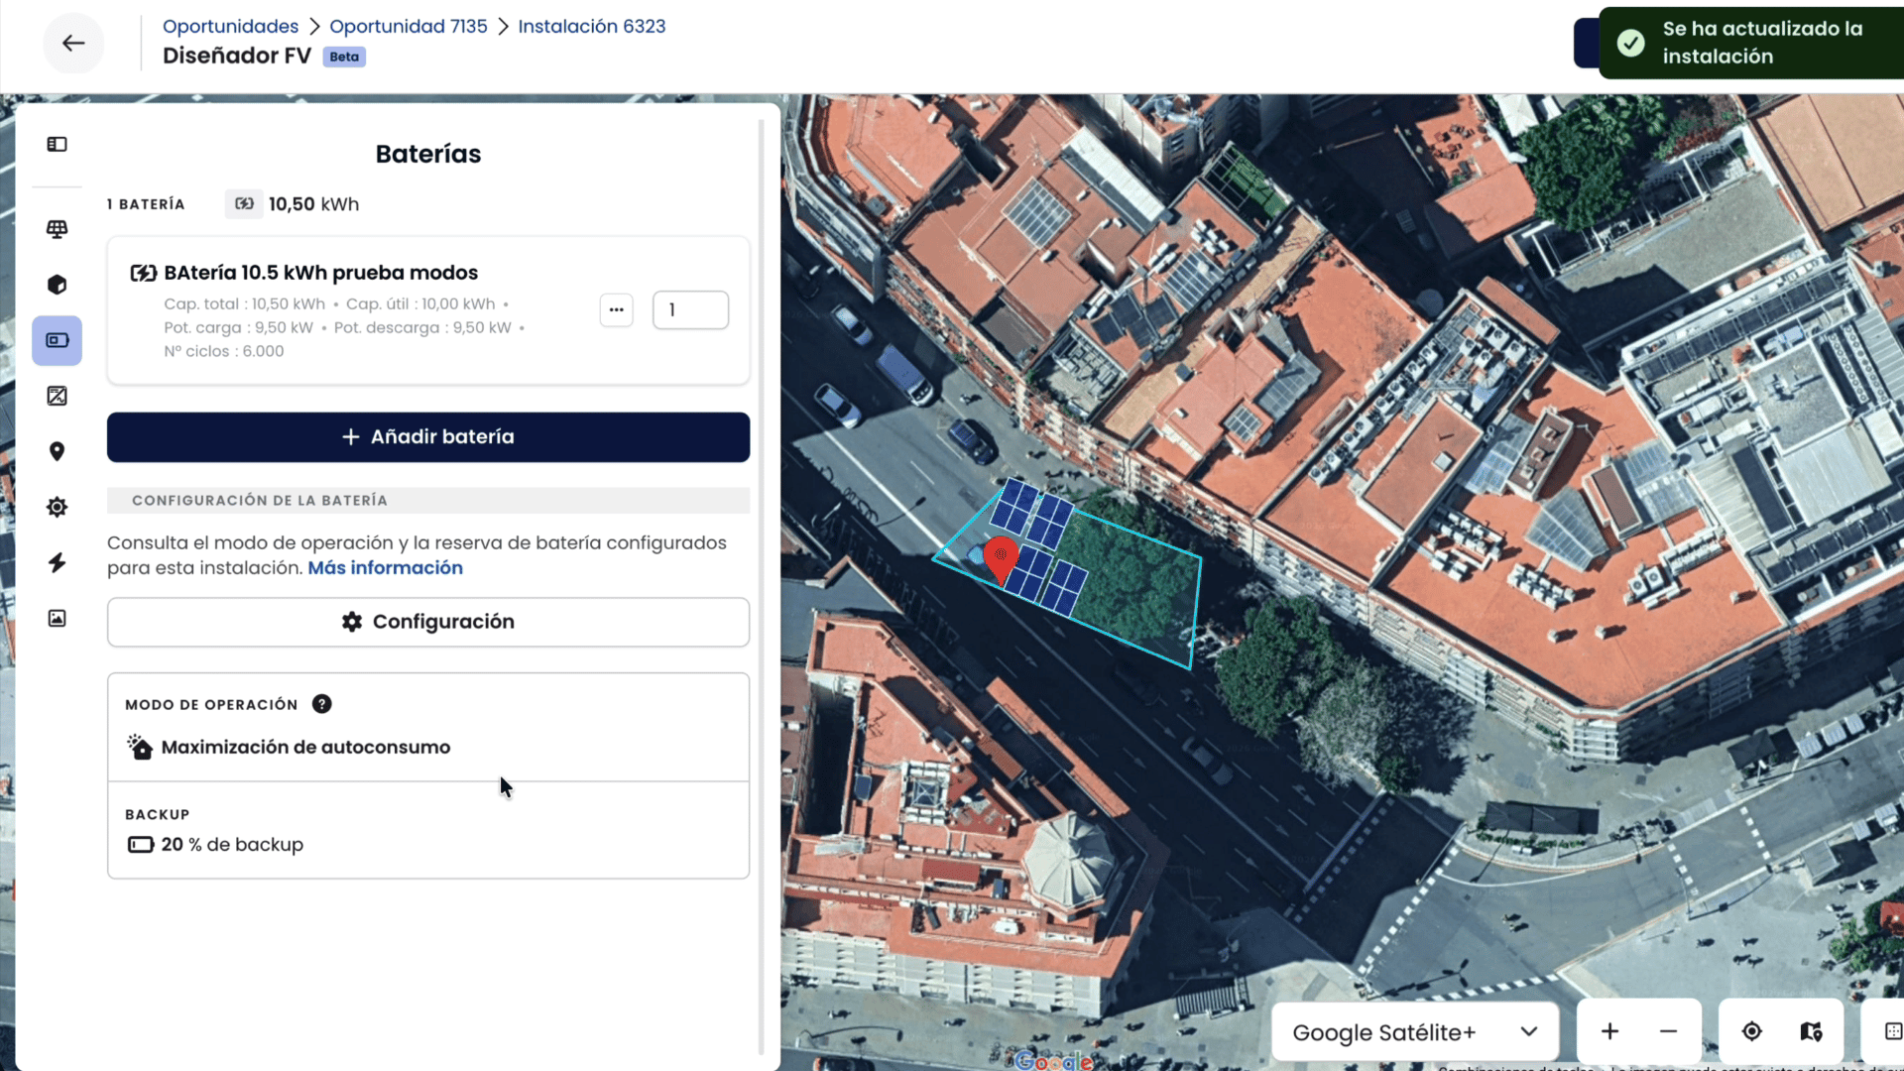This screenshot has width=1904, height=1071.
Task: Center map on current location
Action: coord(1752,1031)
